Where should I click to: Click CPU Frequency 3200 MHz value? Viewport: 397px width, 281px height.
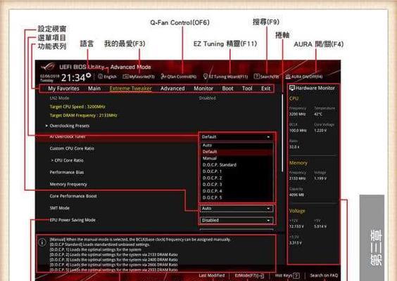[x=298, y=114]
